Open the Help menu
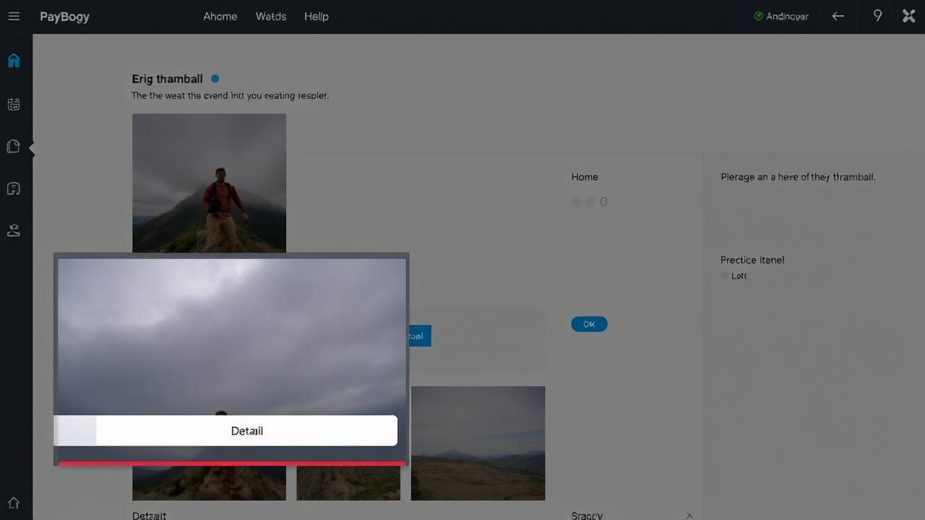This screenshot has height=520, width=925. pyautogui.click(x=316, y=17)
